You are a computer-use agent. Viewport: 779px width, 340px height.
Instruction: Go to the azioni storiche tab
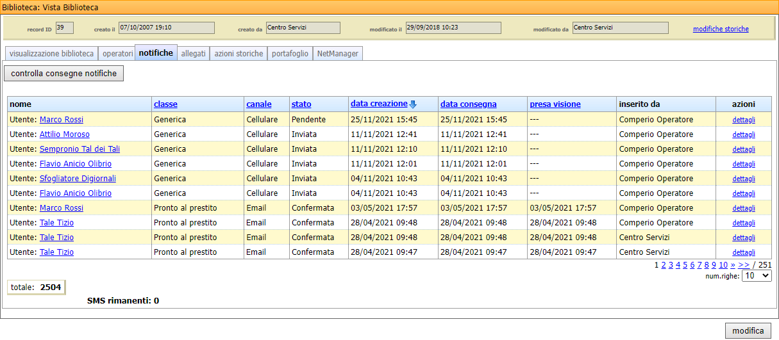tap(239, 54)
